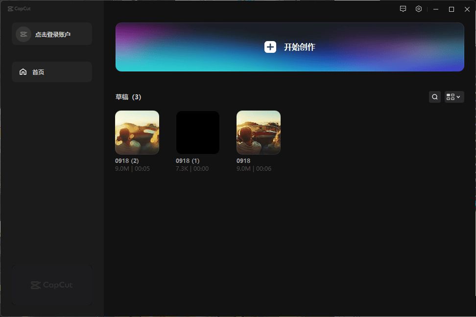Click the search drafts magnifier icon
476x317 pixels.
pos(435,97)
